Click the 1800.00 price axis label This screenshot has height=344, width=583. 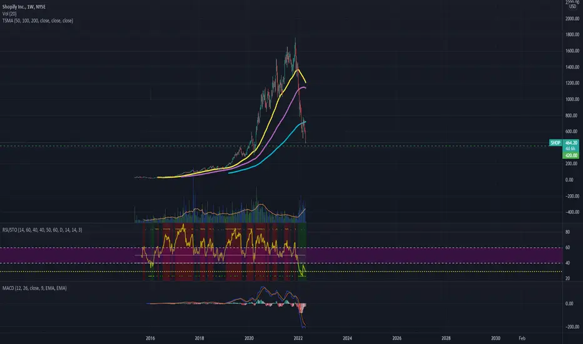[572, 34]
